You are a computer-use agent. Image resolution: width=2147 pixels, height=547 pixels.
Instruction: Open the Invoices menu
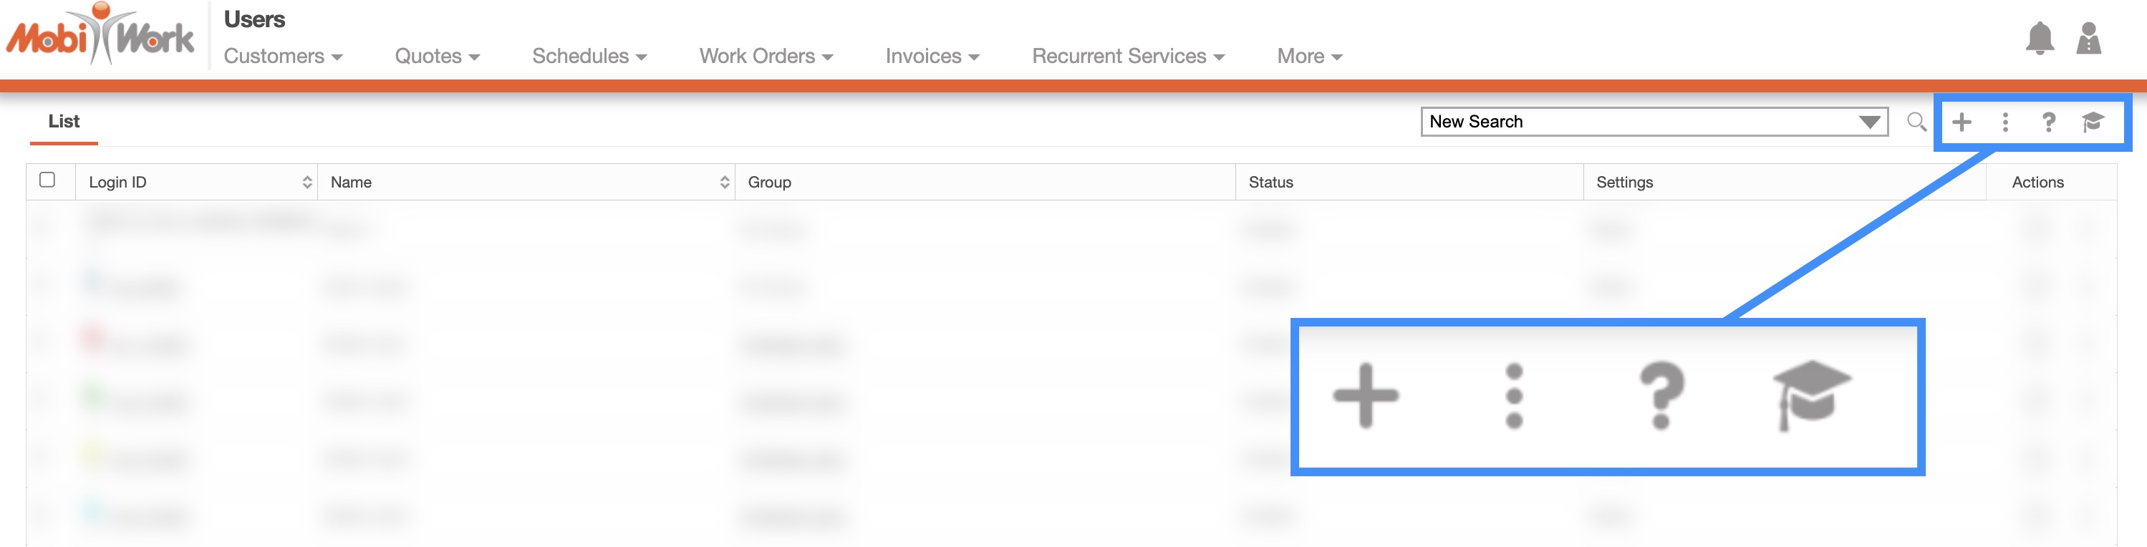(932, 56)
